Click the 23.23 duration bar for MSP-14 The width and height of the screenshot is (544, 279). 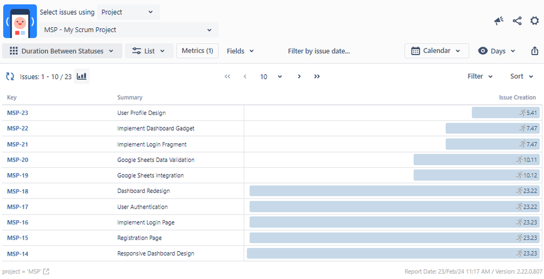click(x=394, y=253)
